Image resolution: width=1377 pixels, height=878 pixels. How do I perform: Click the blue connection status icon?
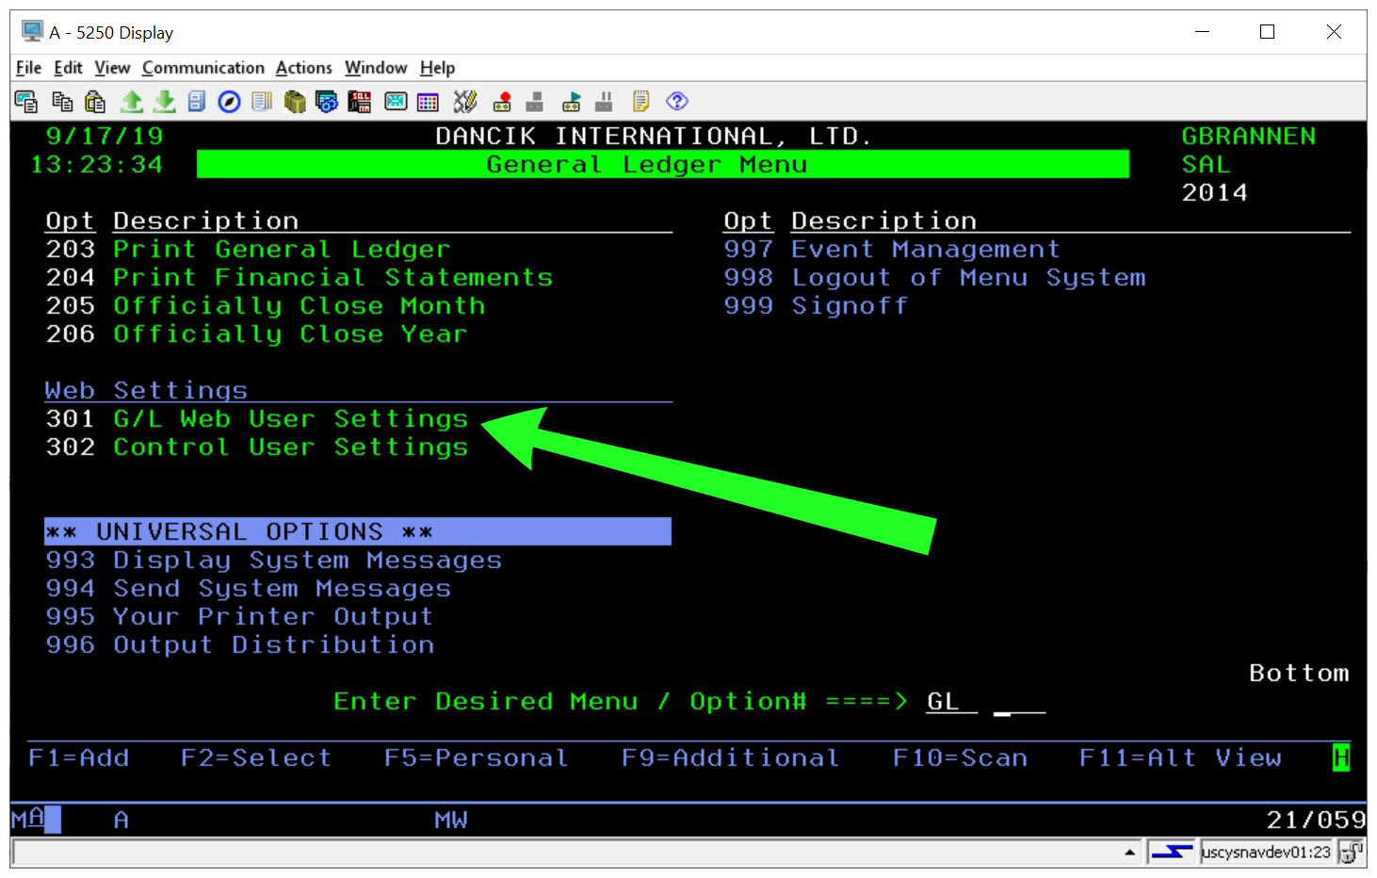(1172, 853)
